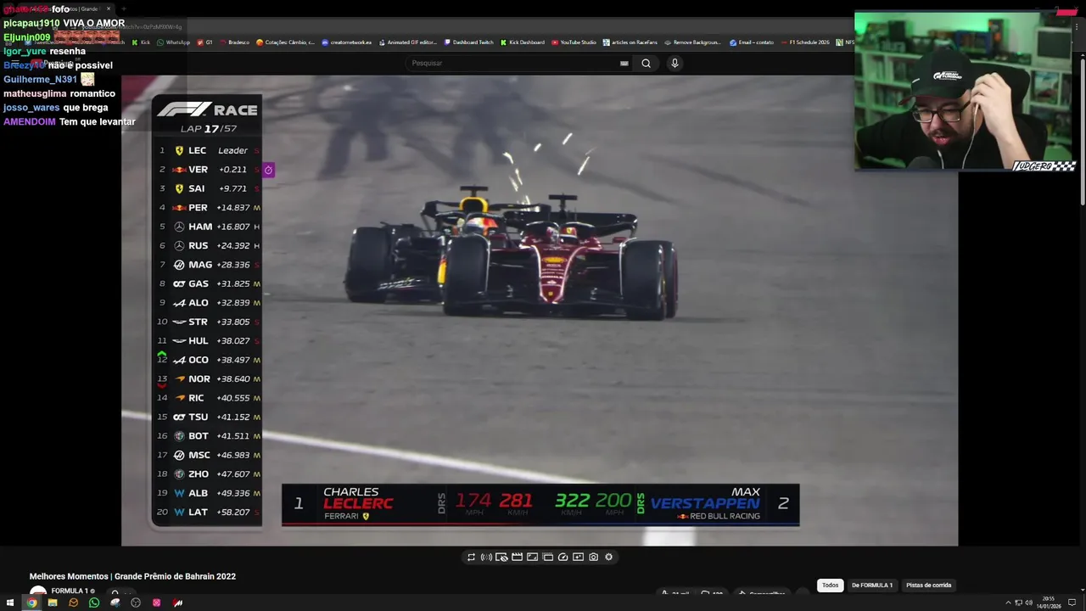Image resolution: width=1086 pixels, height=611 pixels.
Task: Open the Animated GIF editor bookmark
Action: (x=407, y=42)
